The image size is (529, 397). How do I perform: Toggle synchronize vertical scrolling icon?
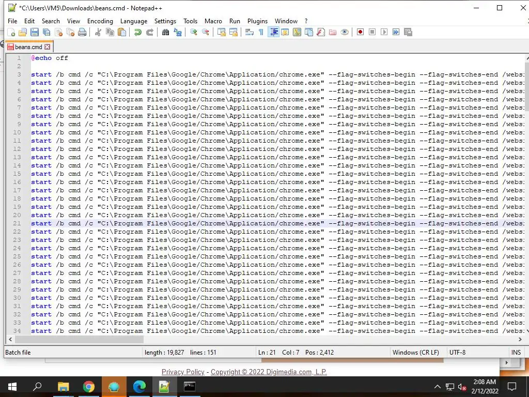221,33
